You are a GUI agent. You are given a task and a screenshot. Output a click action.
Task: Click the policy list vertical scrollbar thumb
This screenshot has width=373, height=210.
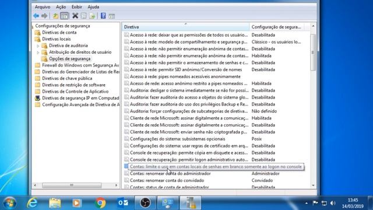(x=313, y=52)
